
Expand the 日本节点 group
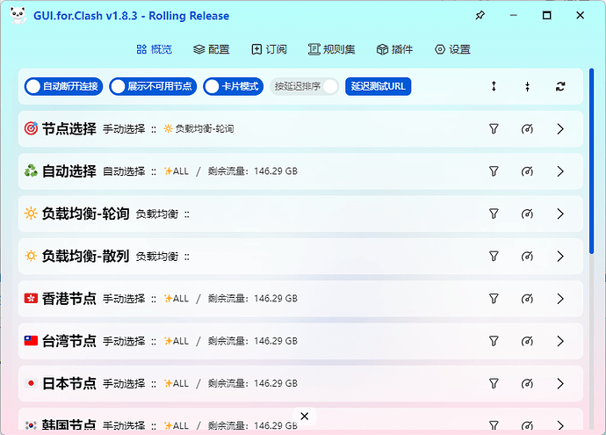tap(560, 383)
